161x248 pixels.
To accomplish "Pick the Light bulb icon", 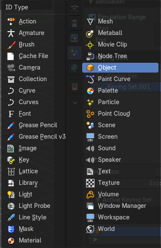I will tap(11, 195).
